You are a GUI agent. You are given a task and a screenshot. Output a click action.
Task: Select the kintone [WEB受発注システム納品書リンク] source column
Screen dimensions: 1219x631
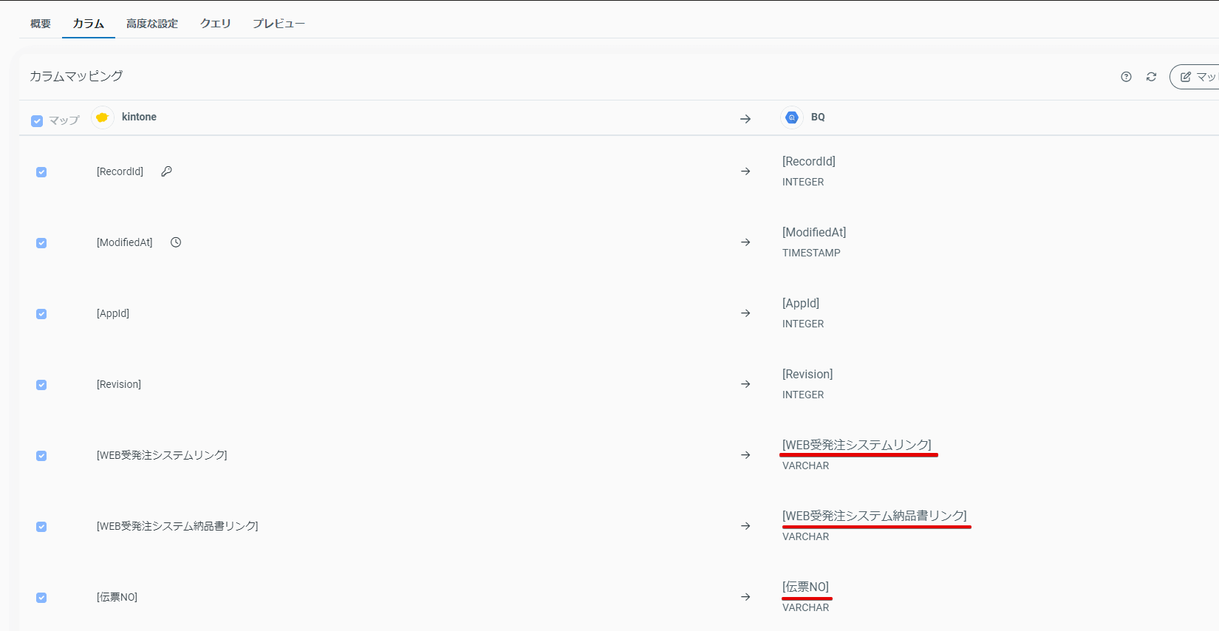click(177, 526)
